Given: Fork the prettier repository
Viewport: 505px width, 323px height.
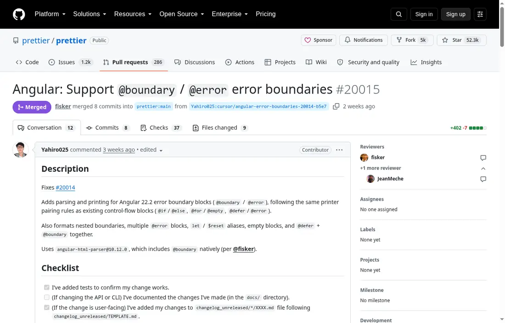Looking at the screenshot, I should point(412,40).
